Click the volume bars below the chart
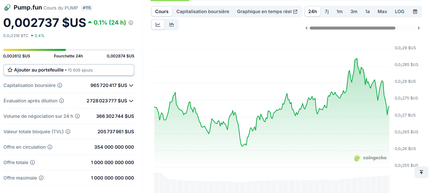 [272, 182]
